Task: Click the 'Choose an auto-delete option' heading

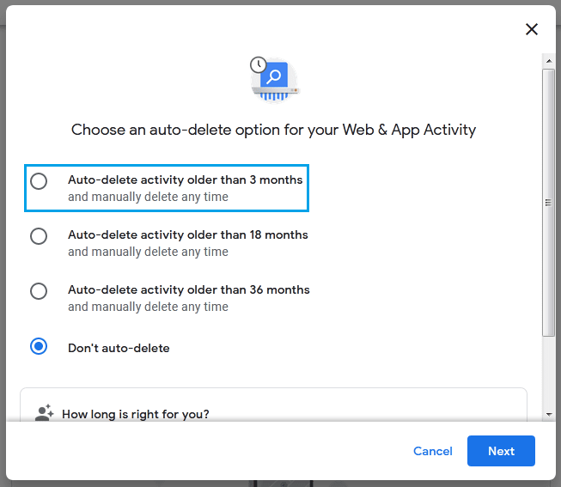Action: pyautogui.click(x=273, y=131)
